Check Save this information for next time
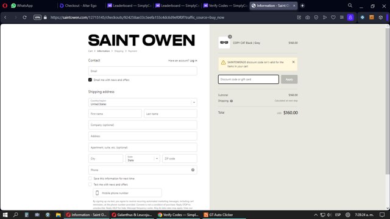This screenshot has width=390, height=219. click(90, 178)
